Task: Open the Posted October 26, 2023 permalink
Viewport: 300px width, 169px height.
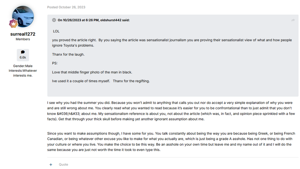Action: point(66,7)
